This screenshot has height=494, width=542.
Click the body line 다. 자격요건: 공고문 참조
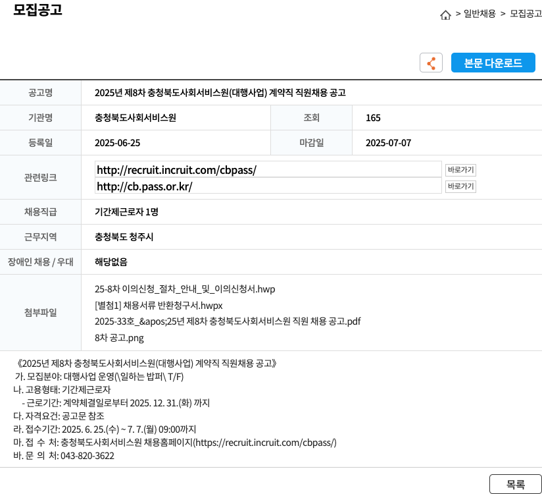pos(59,416)
